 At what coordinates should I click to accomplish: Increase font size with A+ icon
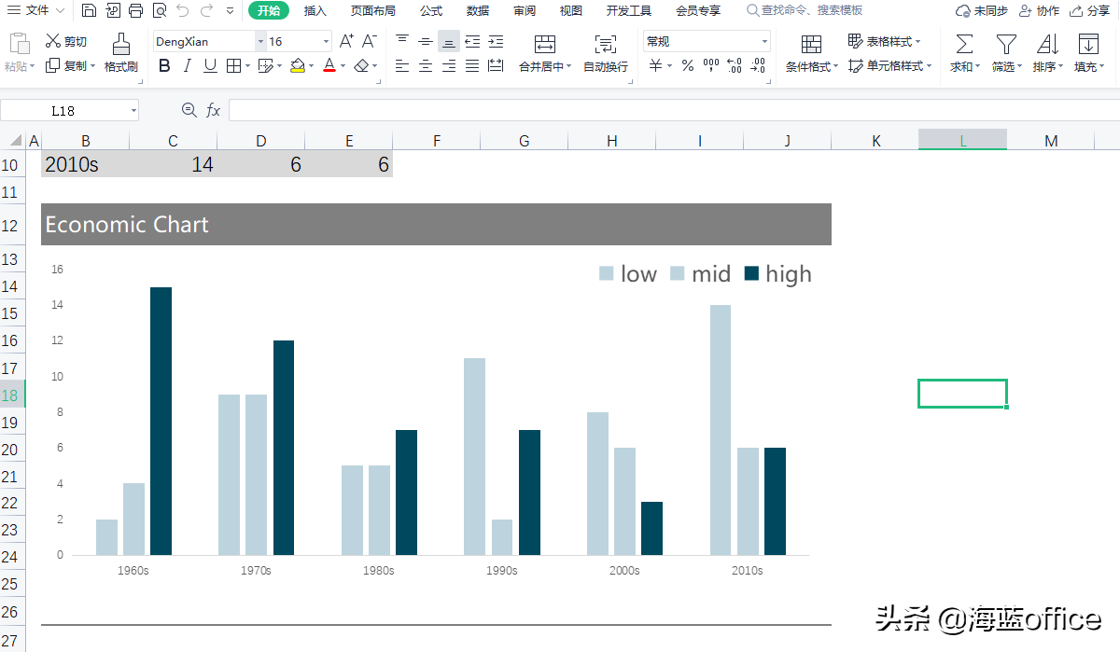(346, 42)
